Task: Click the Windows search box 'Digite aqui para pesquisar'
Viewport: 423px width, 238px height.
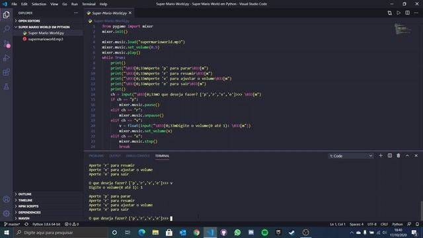Action: (x=60, y=232)
